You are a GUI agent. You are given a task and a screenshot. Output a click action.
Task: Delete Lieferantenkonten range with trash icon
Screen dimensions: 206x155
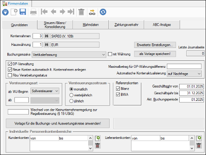pyautogui.click(x=199, y=145)
